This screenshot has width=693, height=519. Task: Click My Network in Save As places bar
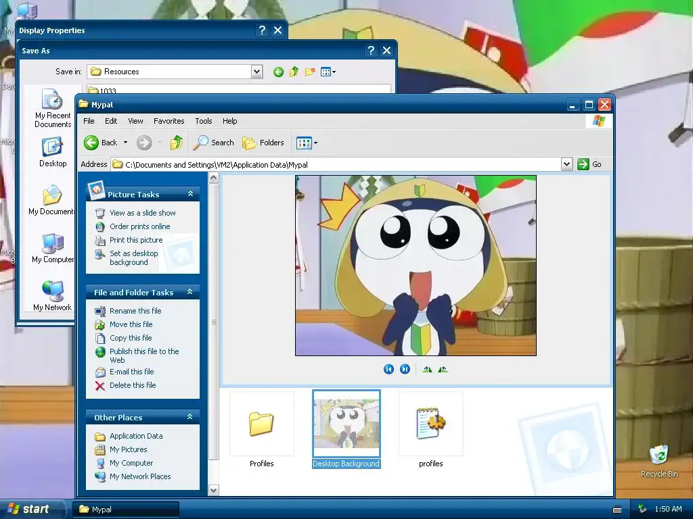tap(53, 296)
